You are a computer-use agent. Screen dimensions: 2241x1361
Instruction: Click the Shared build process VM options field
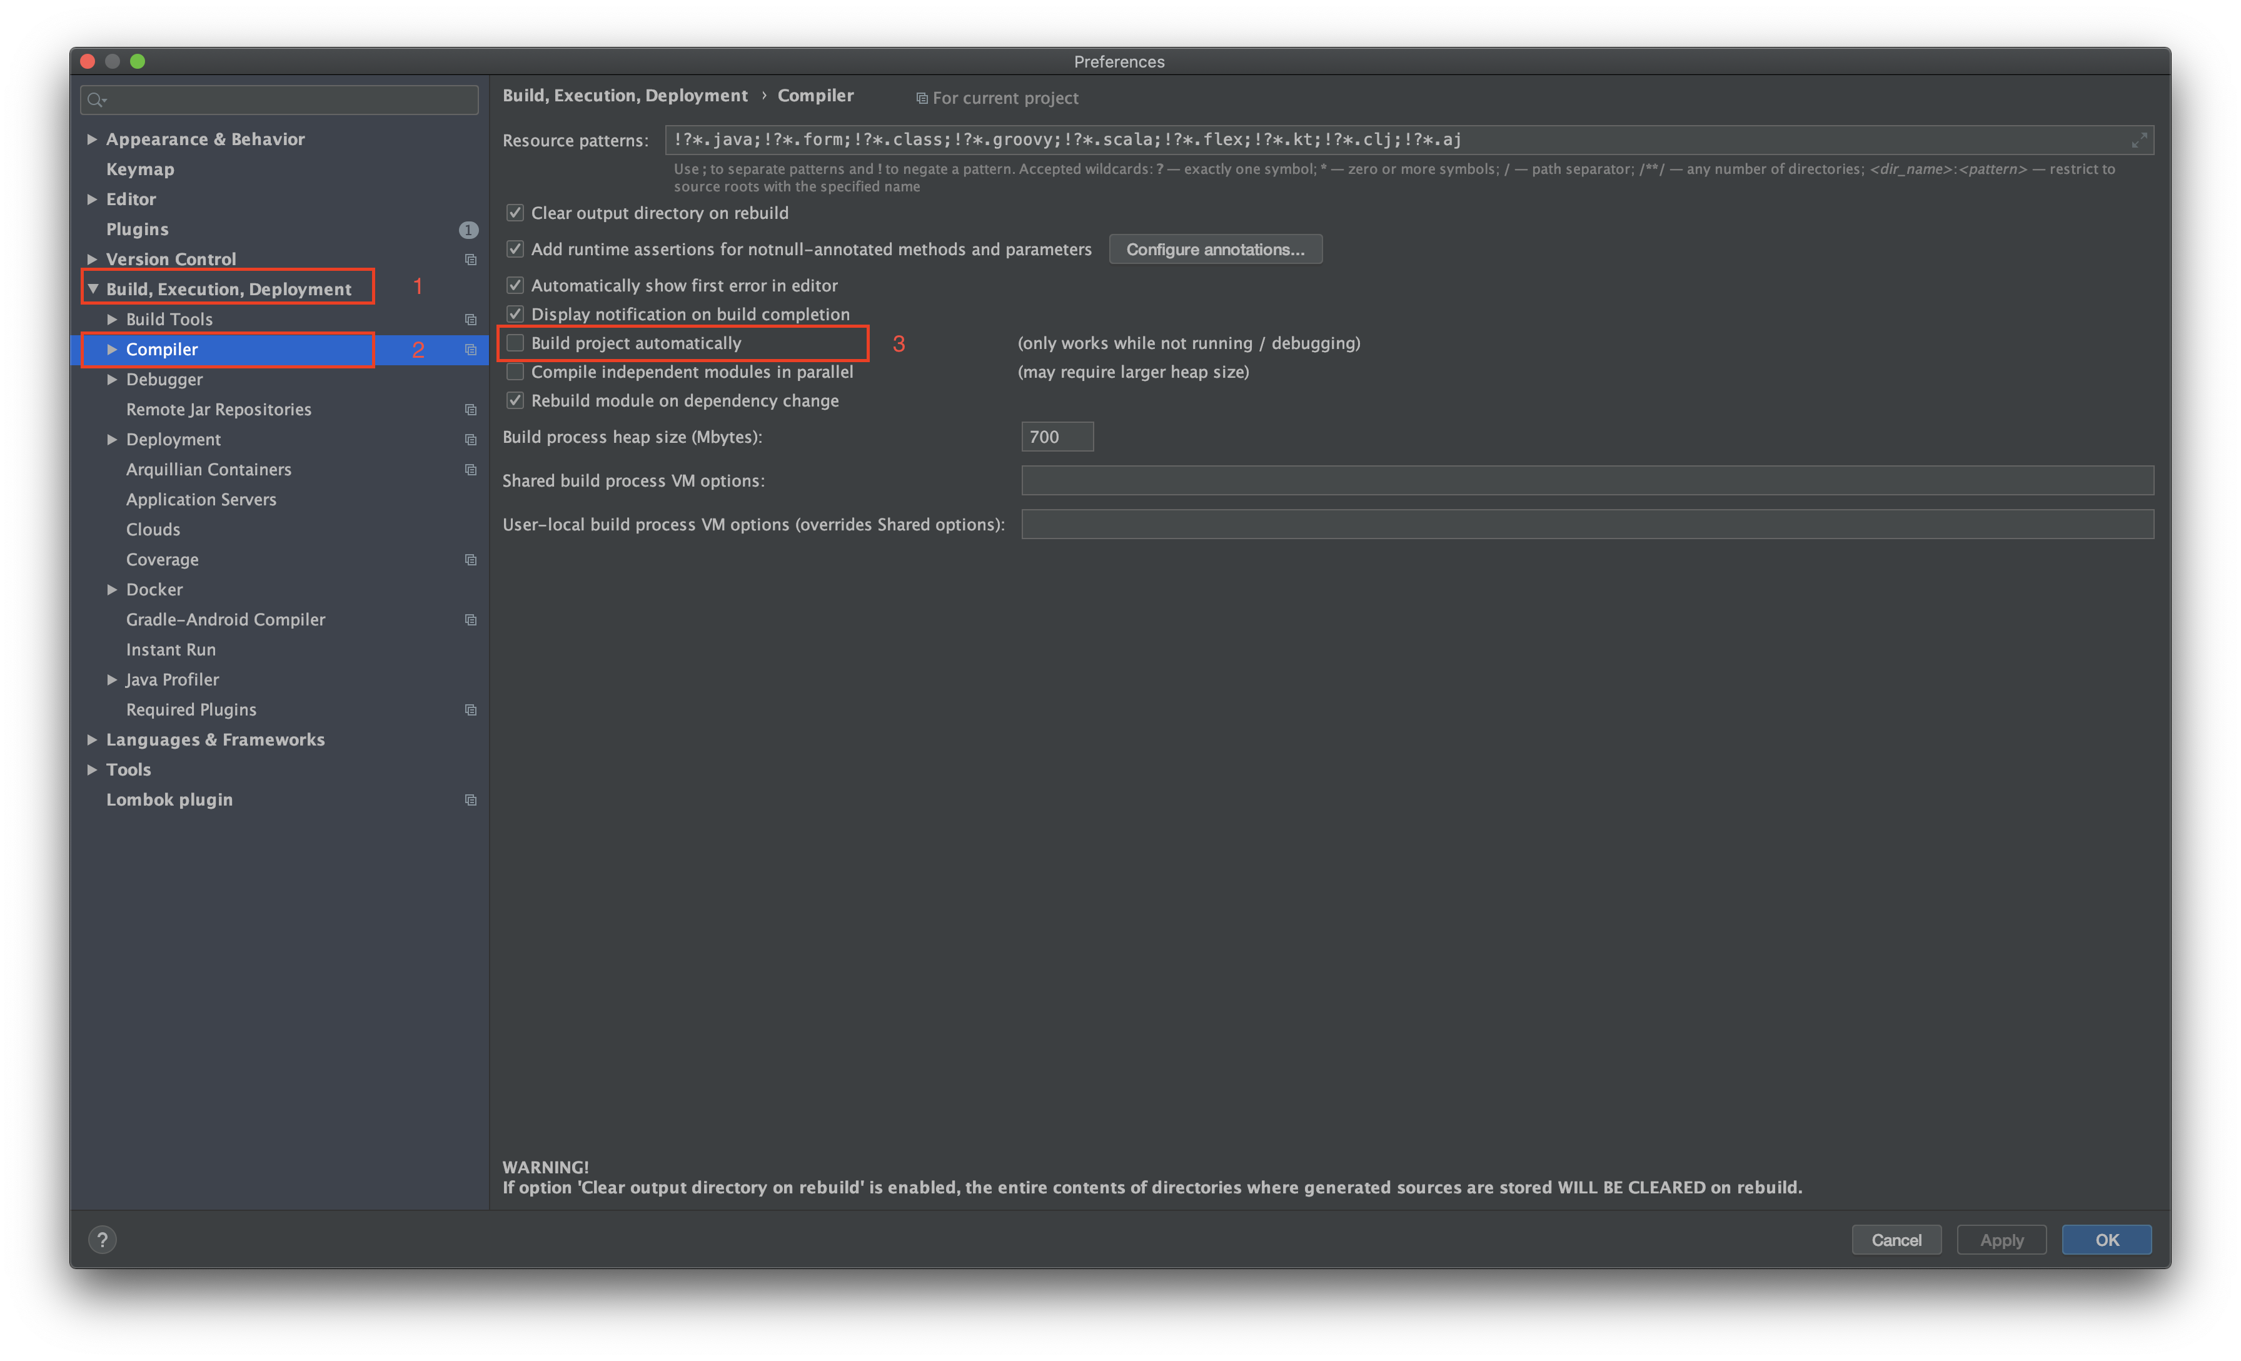coord(1586,480)
